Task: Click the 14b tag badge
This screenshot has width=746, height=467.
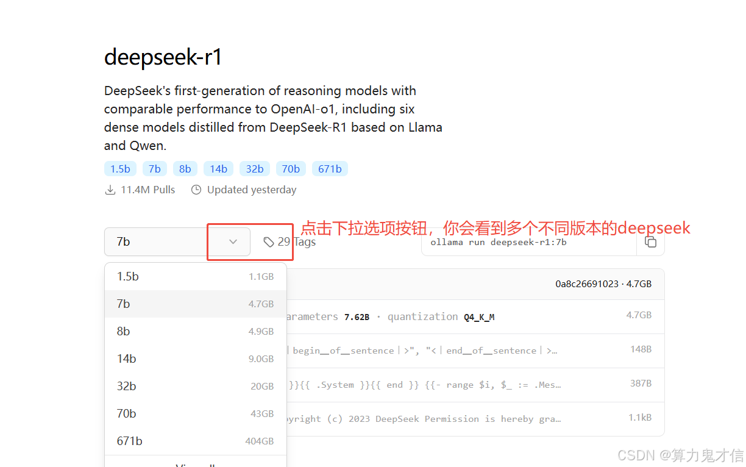Action: [218, 169]
